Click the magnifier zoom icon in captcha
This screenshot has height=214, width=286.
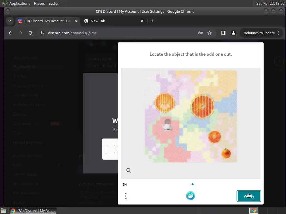[x=128, y=170]
